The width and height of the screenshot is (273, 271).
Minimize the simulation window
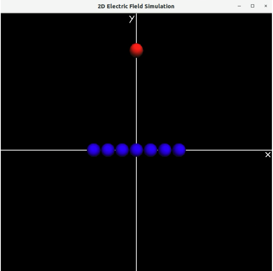coord(239,6)
